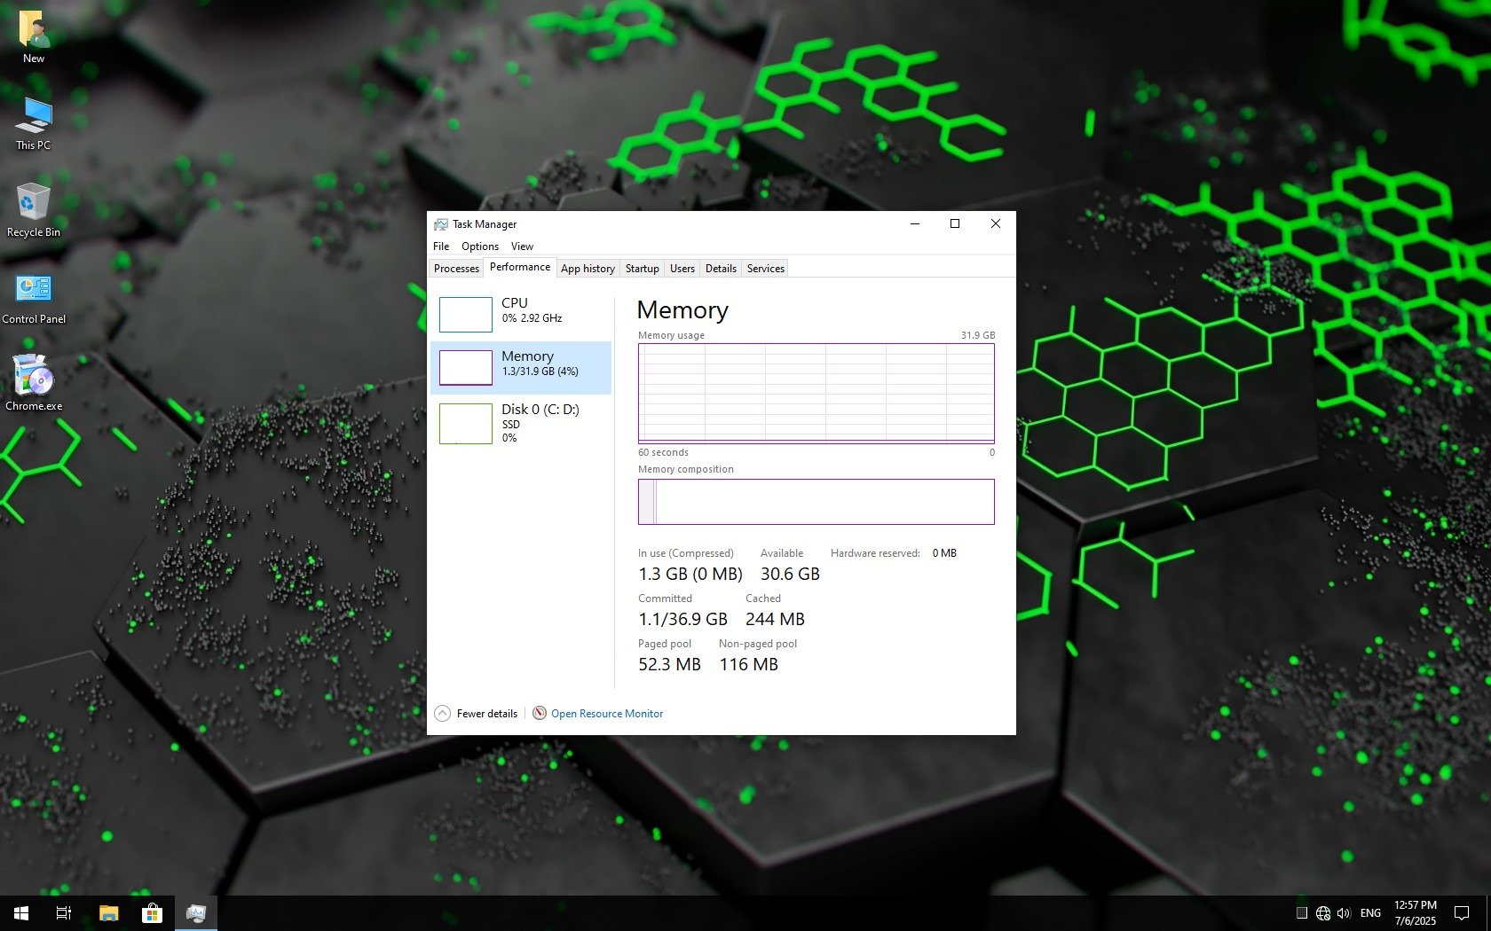Select the Recycle Bin desktop icon
The image size is (1491, 931).
[34, 211]
